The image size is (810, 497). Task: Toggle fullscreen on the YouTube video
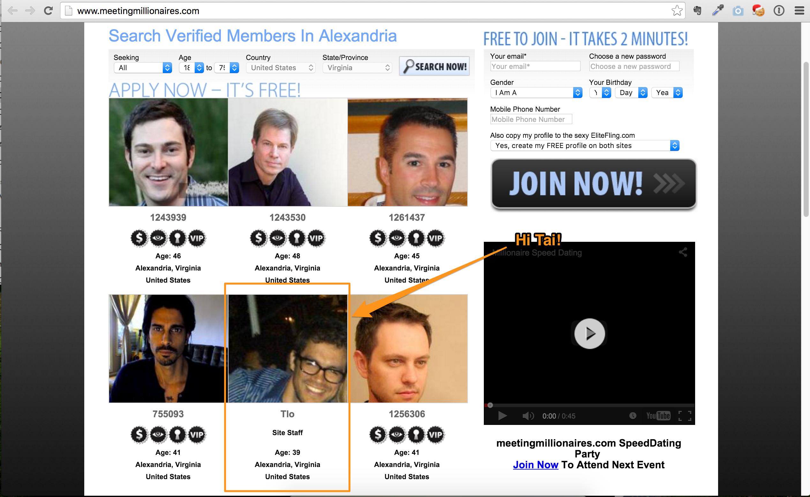click(x=685, y=416)
